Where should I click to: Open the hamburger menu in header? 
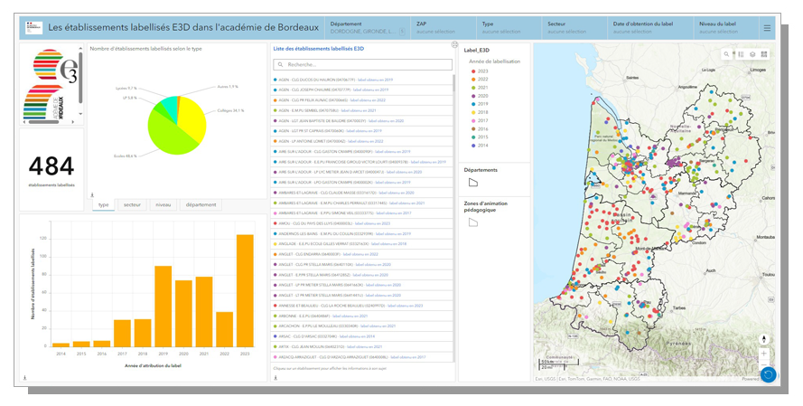point(767,28)
